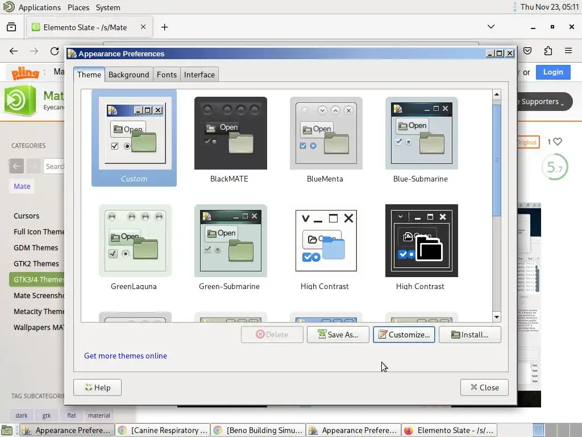The width and height of the screenshot is (582, 437).
Task: Click the heart like icon
Action: click(x=558, y=142)
